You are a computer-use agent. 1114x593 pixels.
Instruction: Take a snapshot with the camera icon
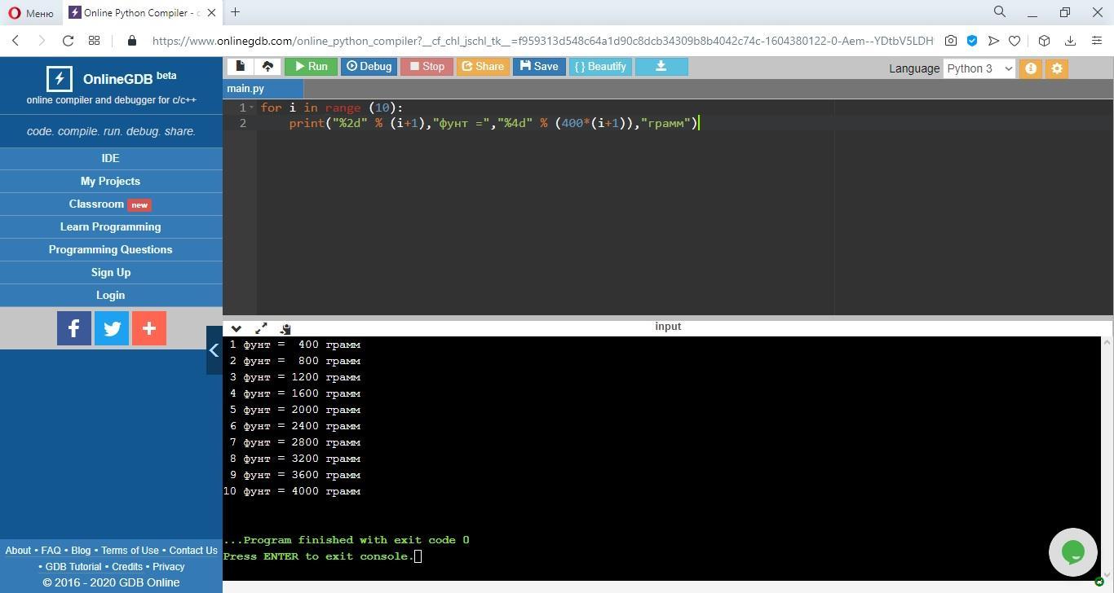point(951,41)
